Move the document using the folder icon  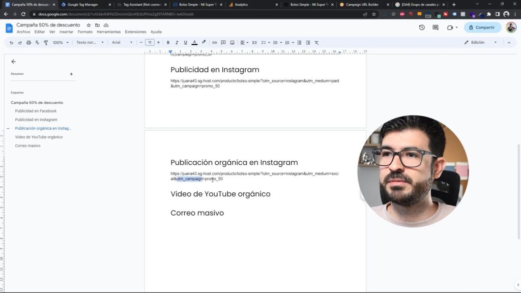pos(97,25)
